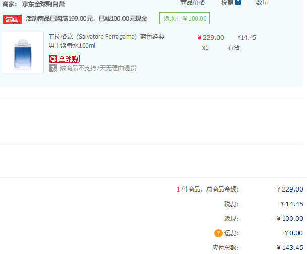Click the ¥14.45 tax in product row

[x=247, y=37]
